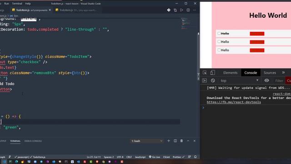
Task: Activate DevTools inspect element picker
Action: pos(205,73)
